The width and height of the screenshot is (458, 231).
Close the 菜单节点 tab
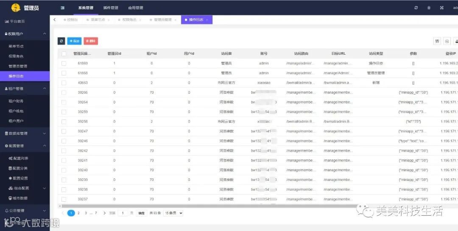coord(109,20)
